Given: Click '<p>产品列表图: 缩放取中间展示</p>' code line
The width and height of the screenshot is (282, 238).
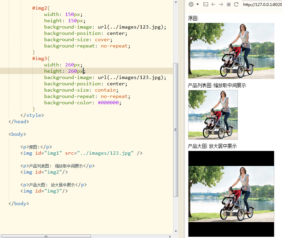Looking at the screenshot, I should pos(57,166).
